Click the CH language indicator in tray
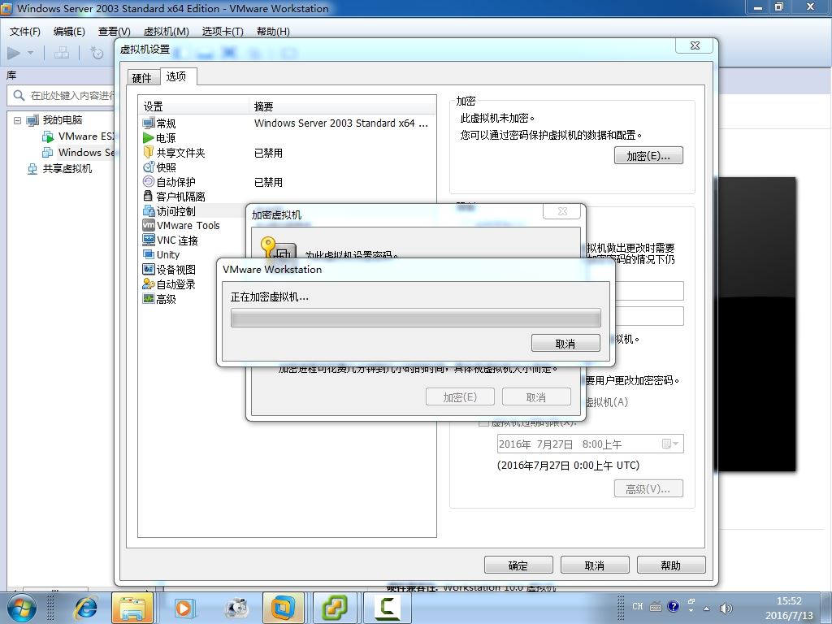This screenshot has height=624, width=832. click(637, 606)
